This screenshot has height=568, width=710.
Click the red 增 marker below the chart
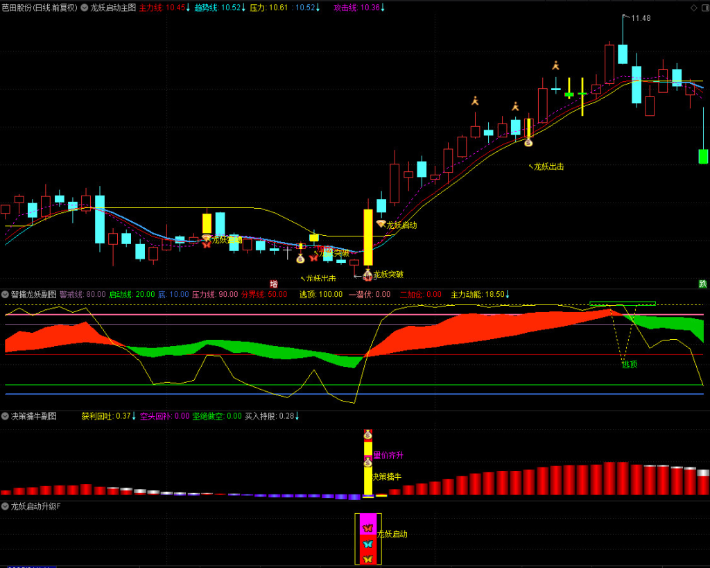coord(274,284)
